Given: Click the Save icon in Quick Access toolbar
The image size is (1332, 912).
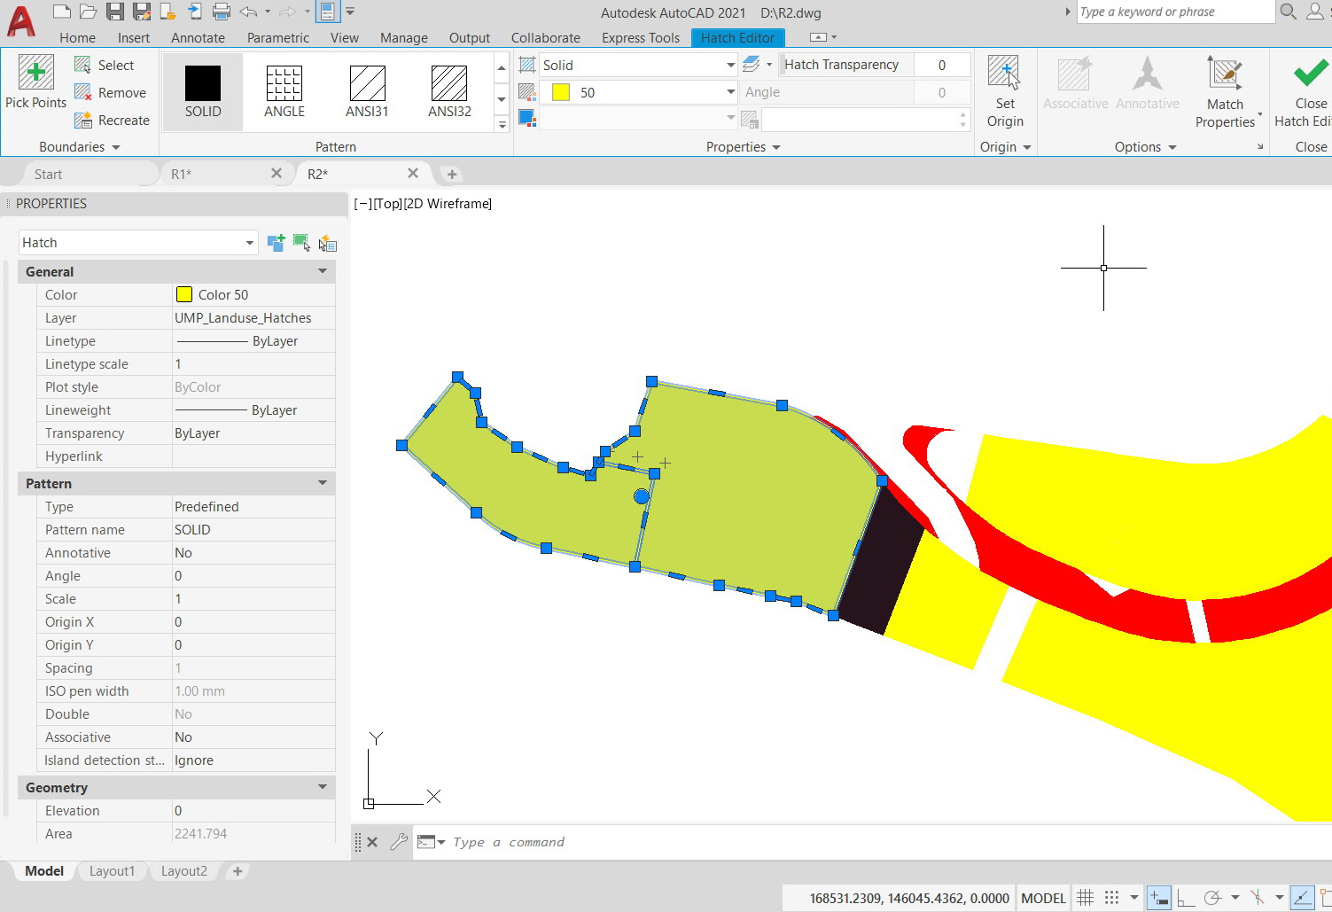Looking at the screenshot, I should click(x=116, y=12).
